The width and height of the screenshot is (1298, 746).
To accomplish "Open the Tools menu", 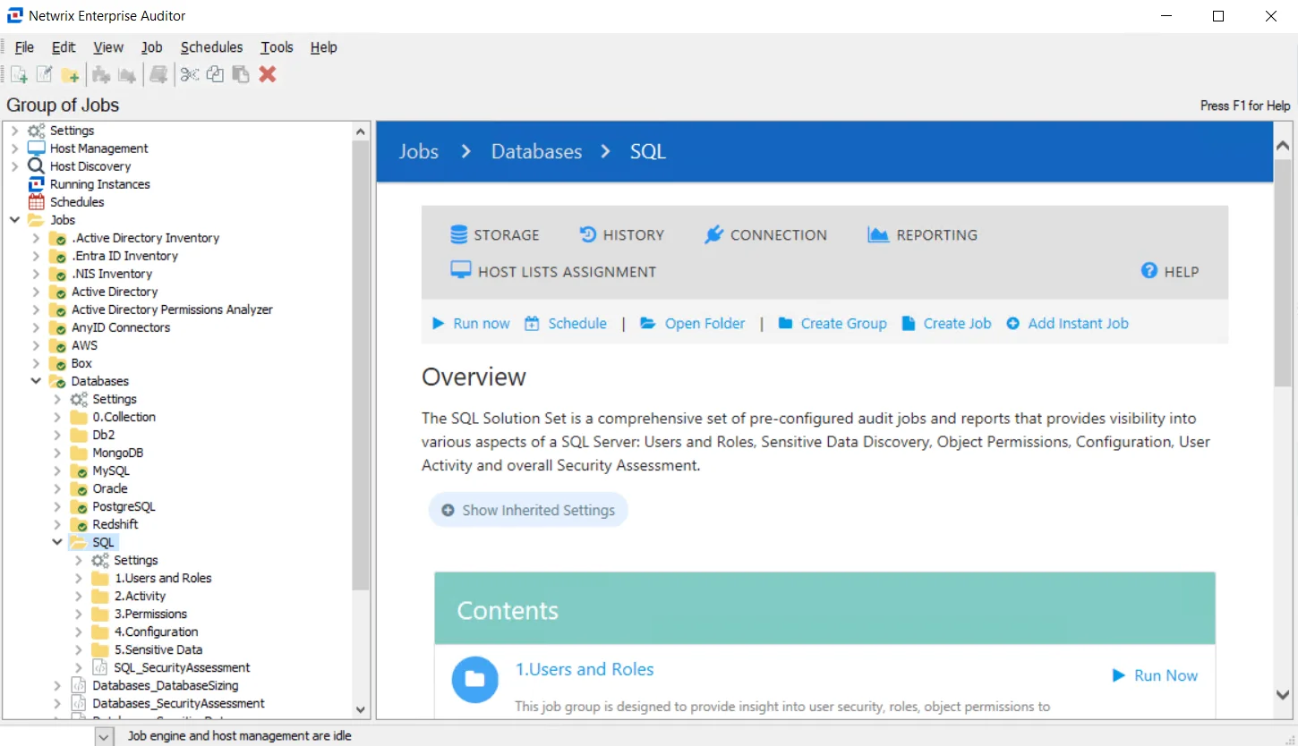I will click(x=277, y=47).
